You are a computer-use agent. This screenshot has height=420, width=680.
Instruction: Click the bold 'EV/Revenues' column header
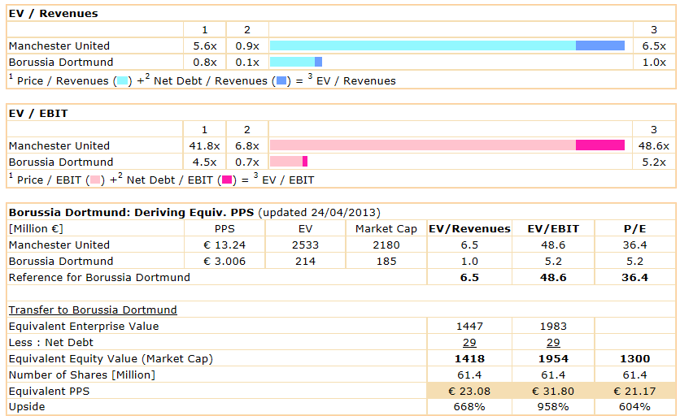pos(469,228)
